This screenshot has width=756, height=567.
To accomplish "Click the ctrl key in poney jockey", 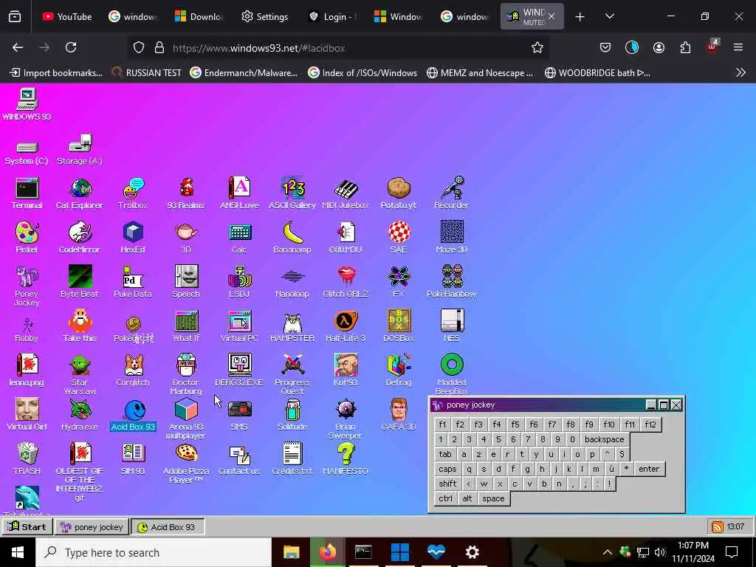I will (x=445, y=498).
